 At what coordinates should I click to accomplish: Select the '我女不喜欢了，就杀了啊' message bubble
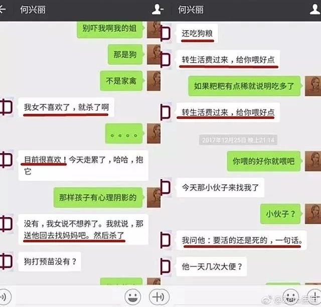(66, 107)
